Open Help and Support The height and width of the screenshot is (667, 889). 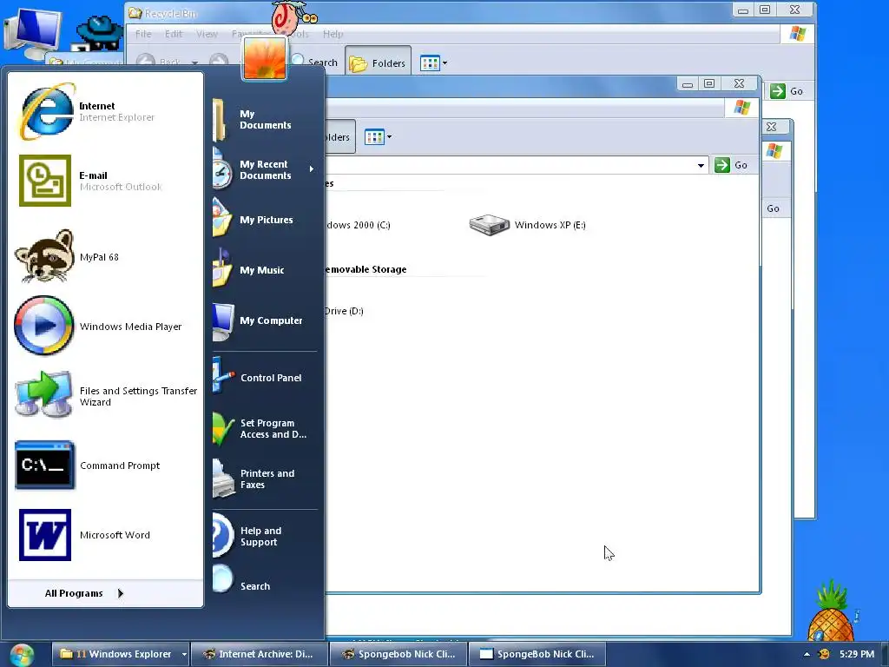(264, 536)
